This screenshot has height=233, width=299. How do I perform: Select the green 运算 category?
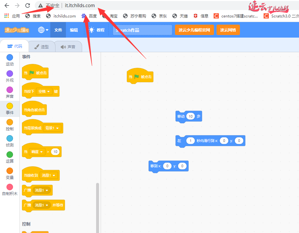point(10,155)
